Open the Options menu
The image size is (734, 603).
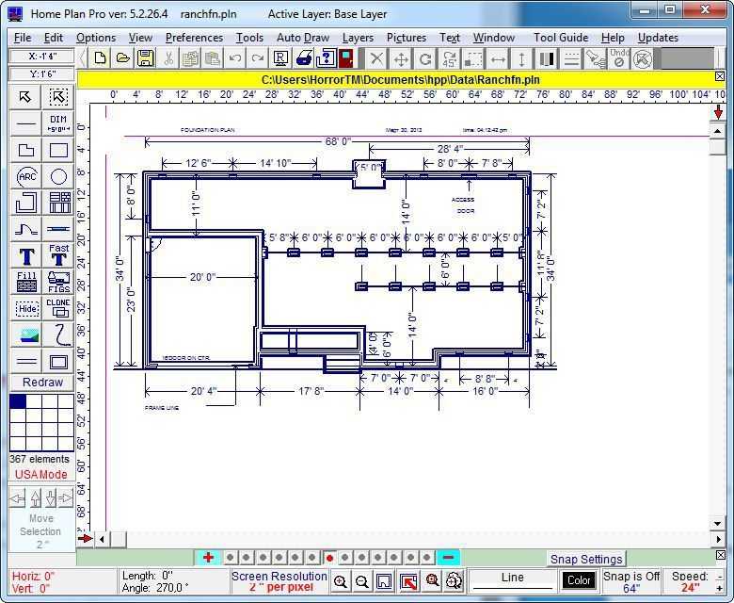96,38
